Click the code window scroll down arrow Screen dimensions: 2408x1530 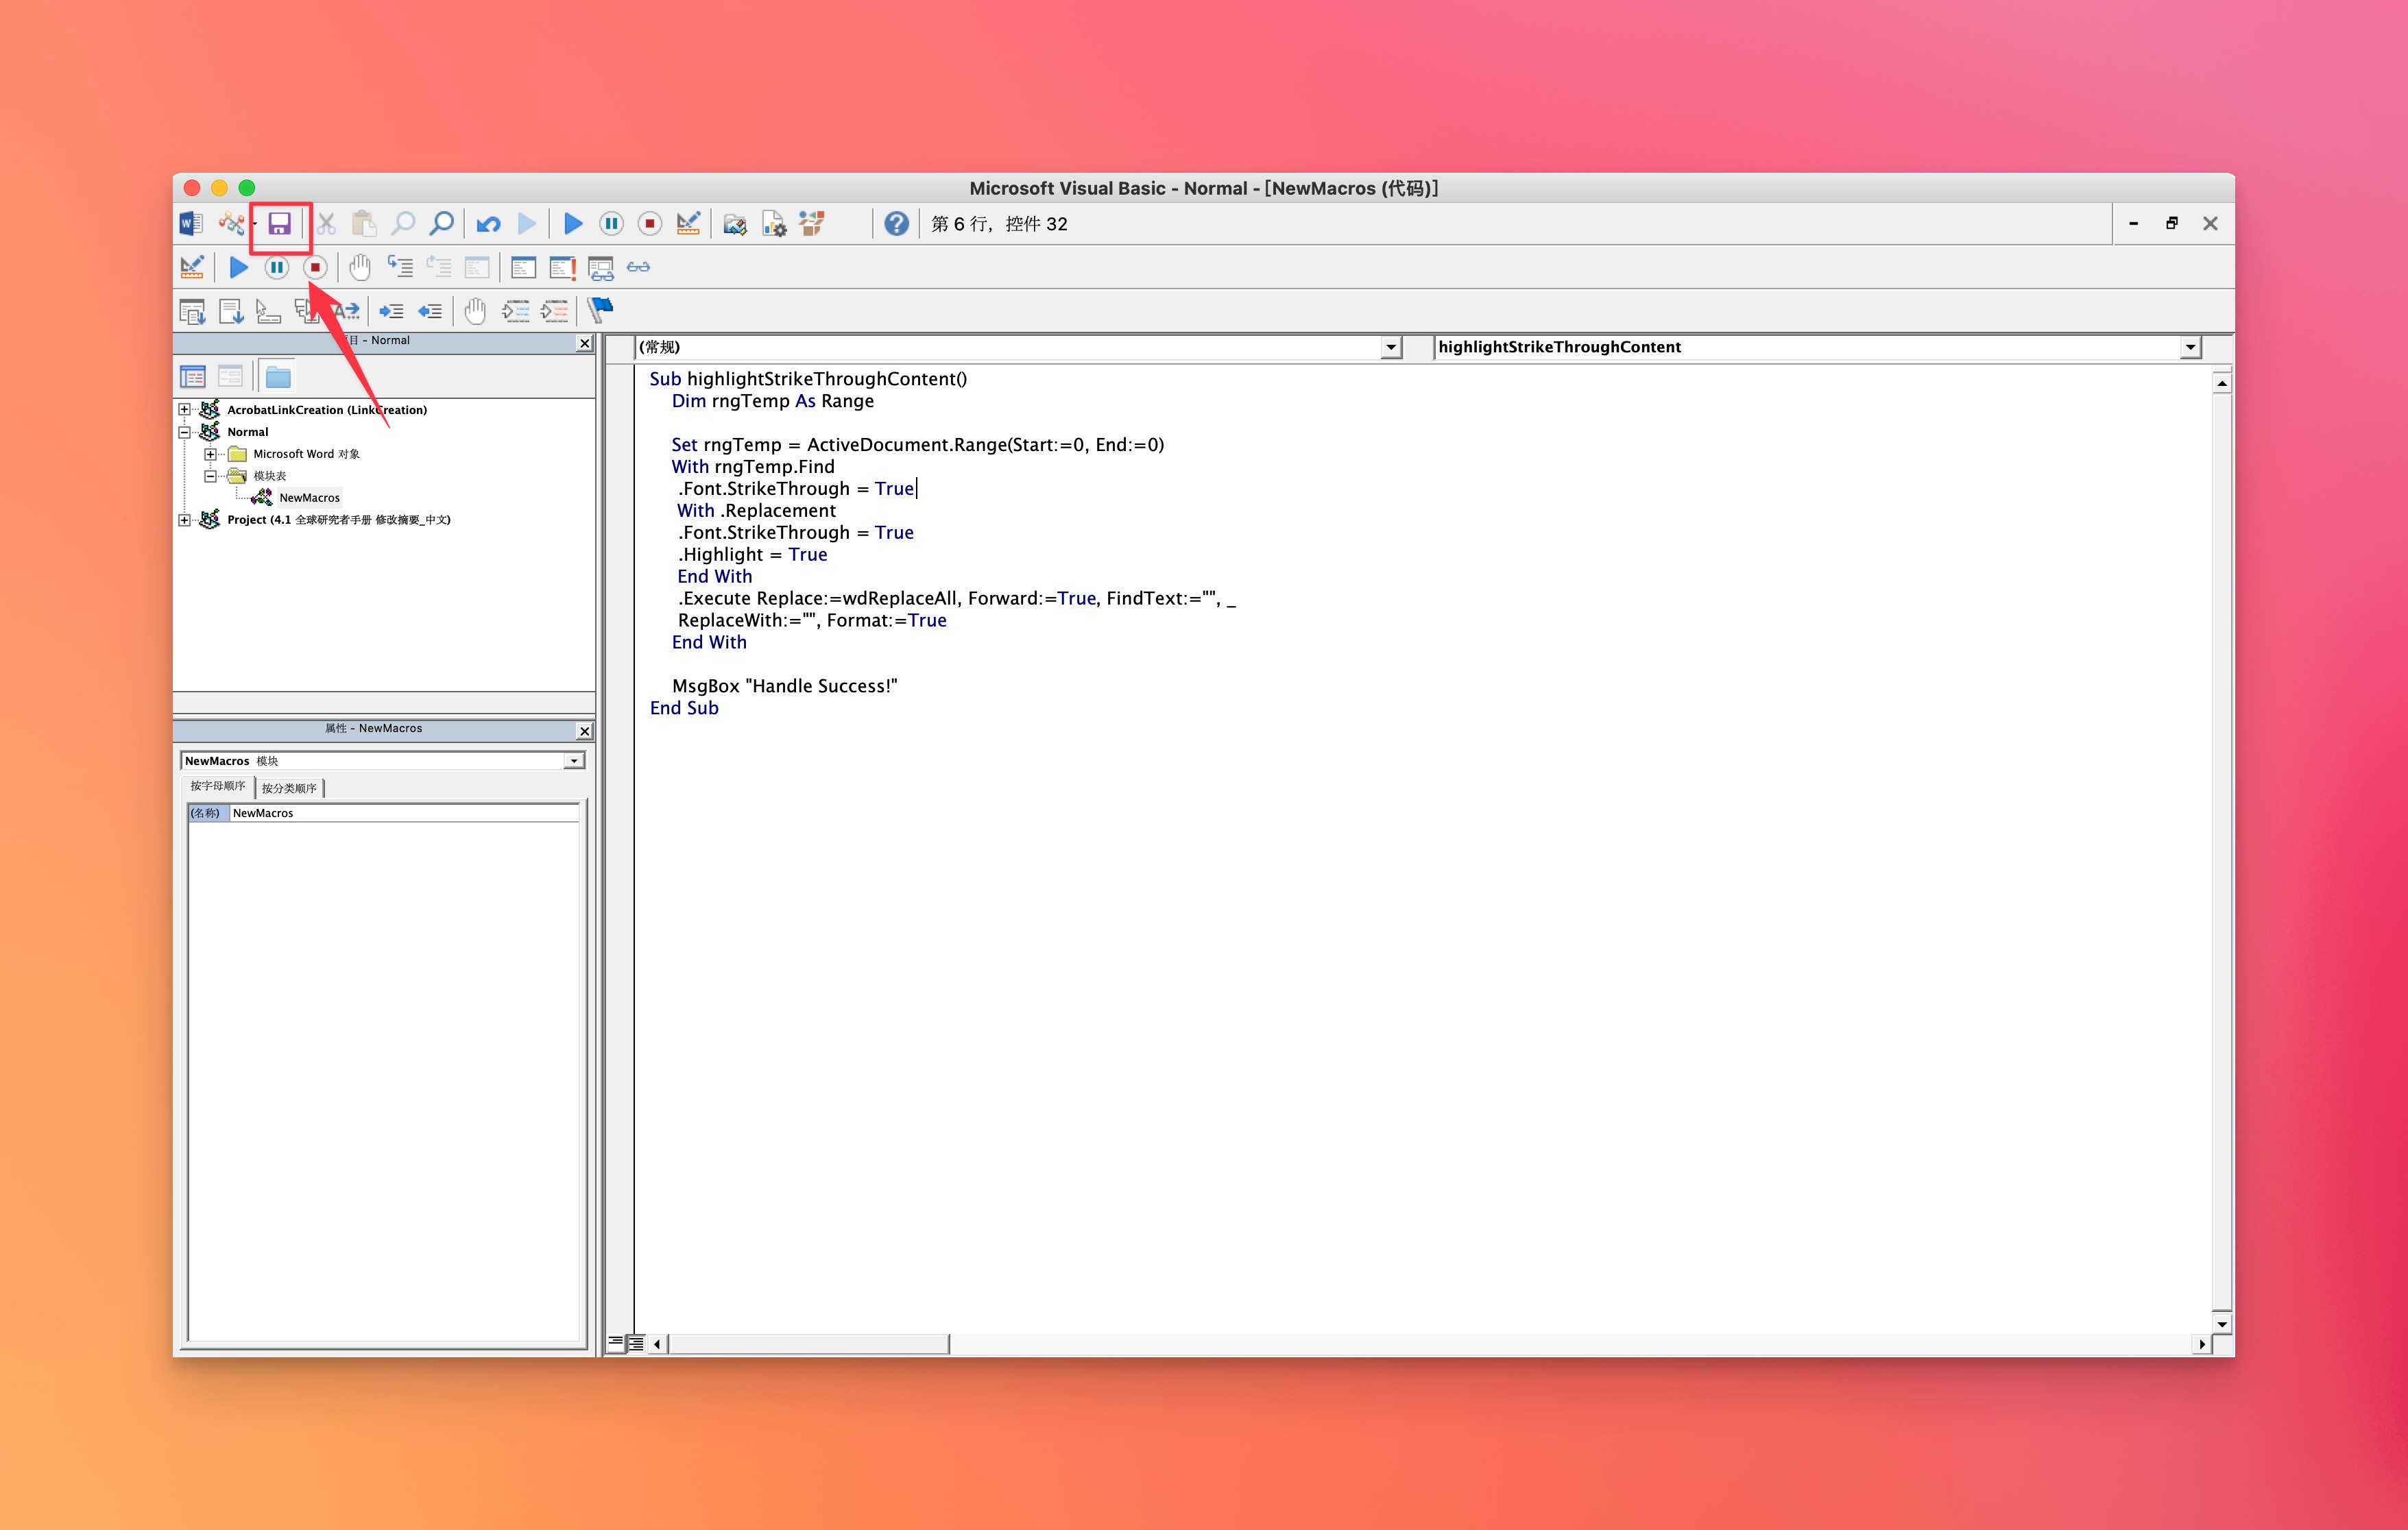tap(2222, 1324)
